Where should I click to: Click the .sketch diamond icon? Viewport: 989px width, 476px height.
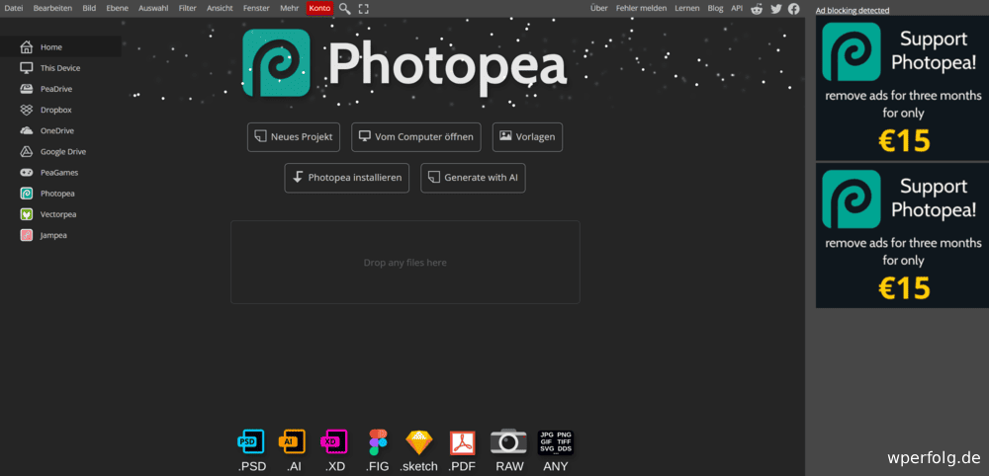[419, 442]
